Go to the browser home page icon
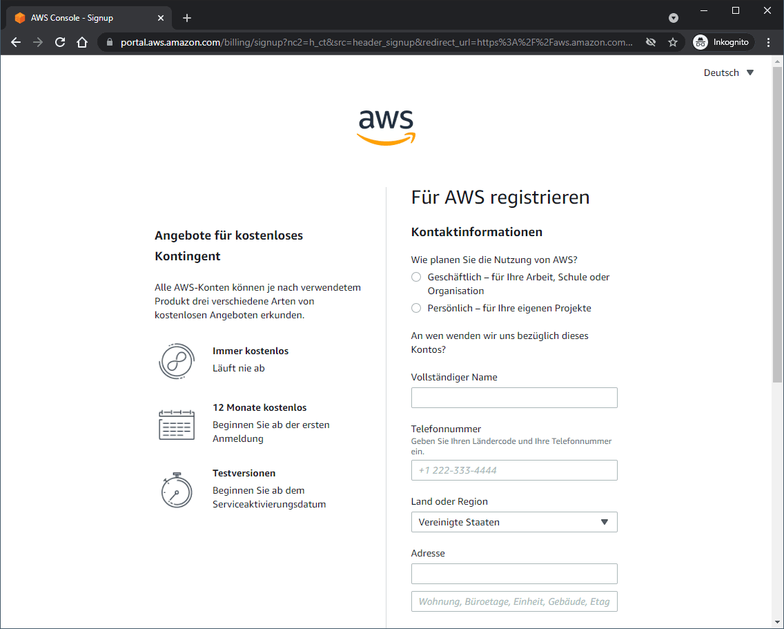Screen dimensions: 784x629 coord(82,42)
